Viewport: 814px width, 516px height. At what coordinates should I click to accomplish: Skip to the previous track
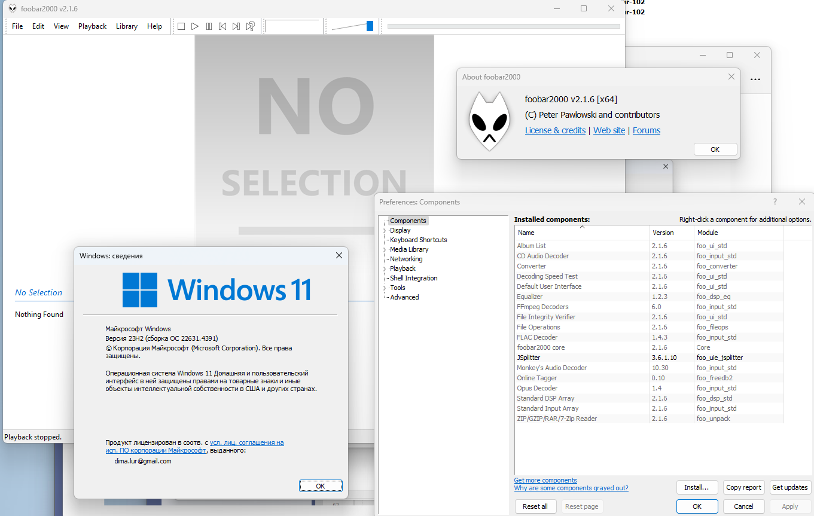pyautogui.click(x=222, y=26)
